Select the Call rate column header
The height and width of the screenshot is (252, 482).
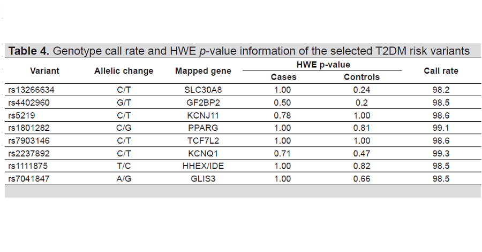pos(441,71)
